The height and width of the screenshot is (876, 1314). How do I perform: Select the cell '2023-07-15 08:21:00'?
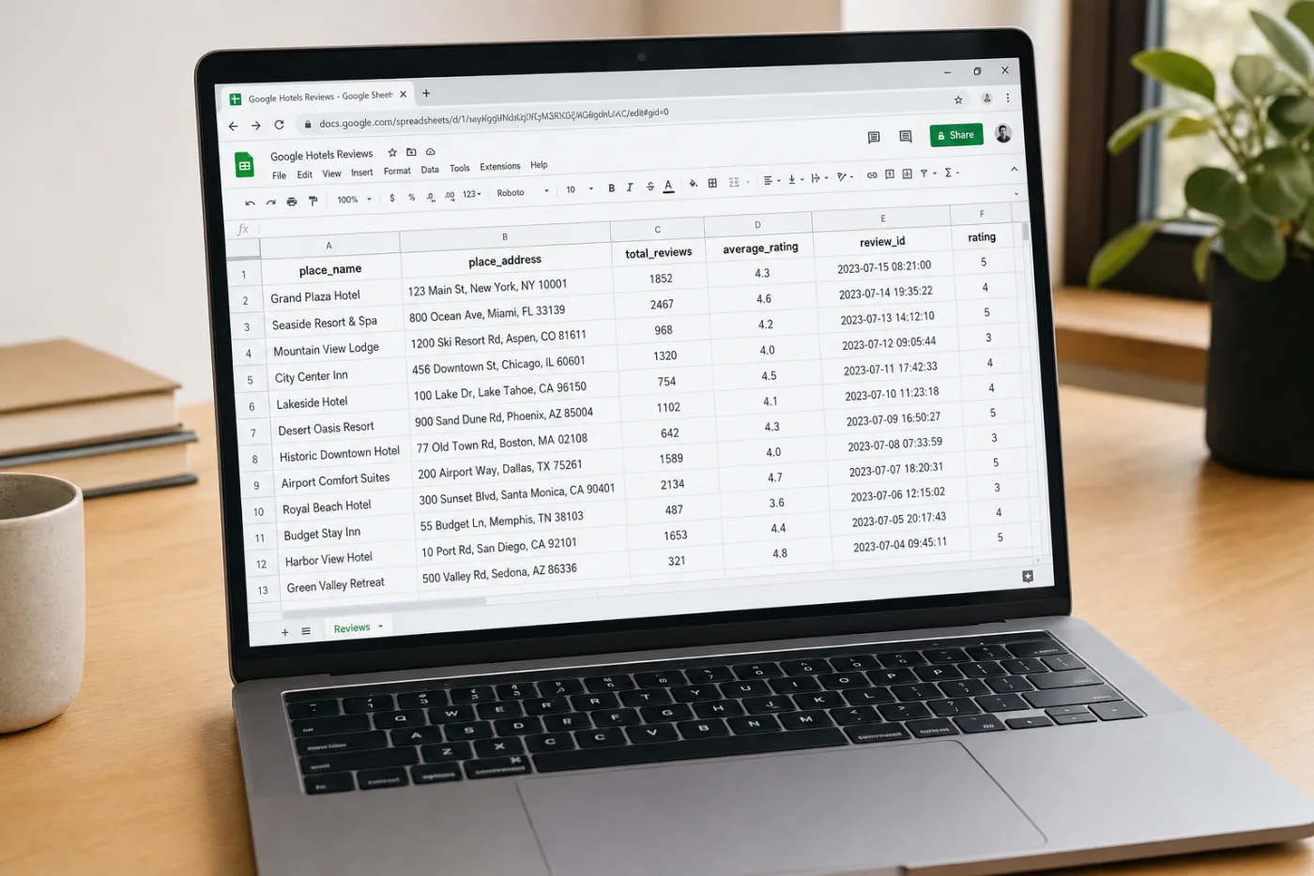[884, 267]
